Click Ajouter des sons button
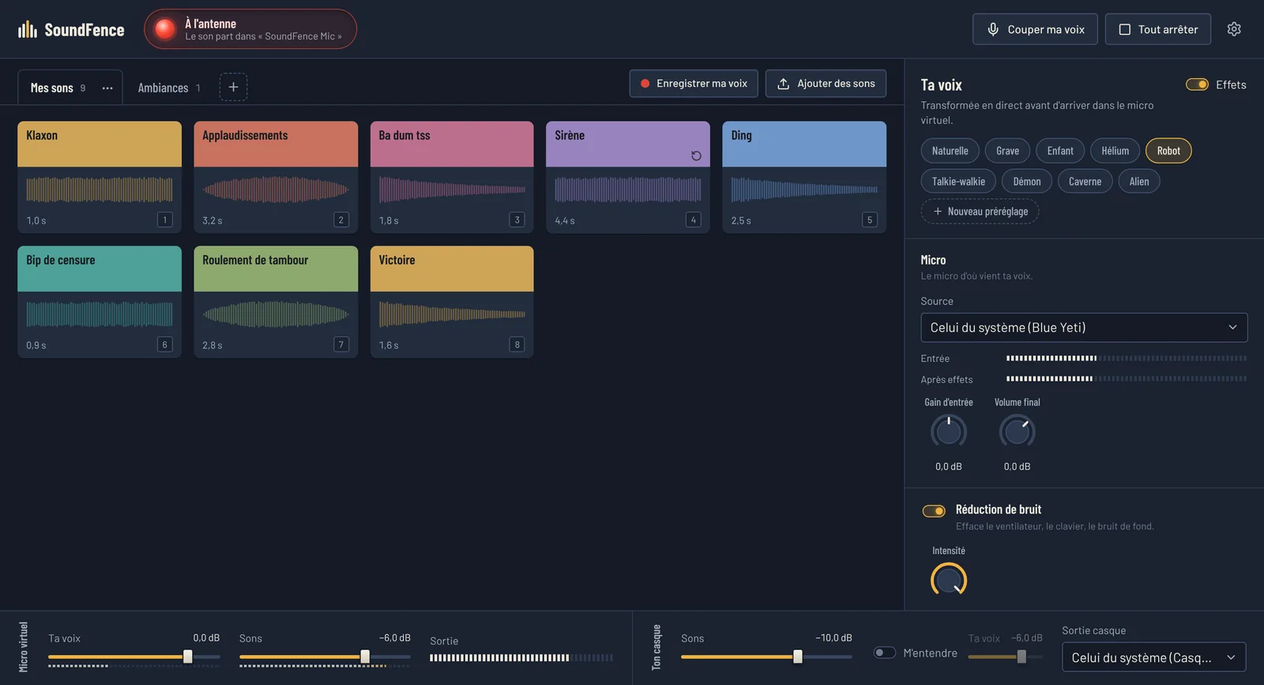The height and width of the screenshot is (685, 1264). pyautogui.click(x=826, y=84)
